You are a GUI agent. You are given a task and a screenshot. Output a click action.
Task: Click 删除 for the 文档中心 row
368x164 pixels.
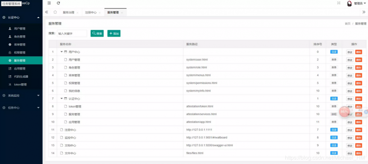pyautogui.click(x=358, y=146)
